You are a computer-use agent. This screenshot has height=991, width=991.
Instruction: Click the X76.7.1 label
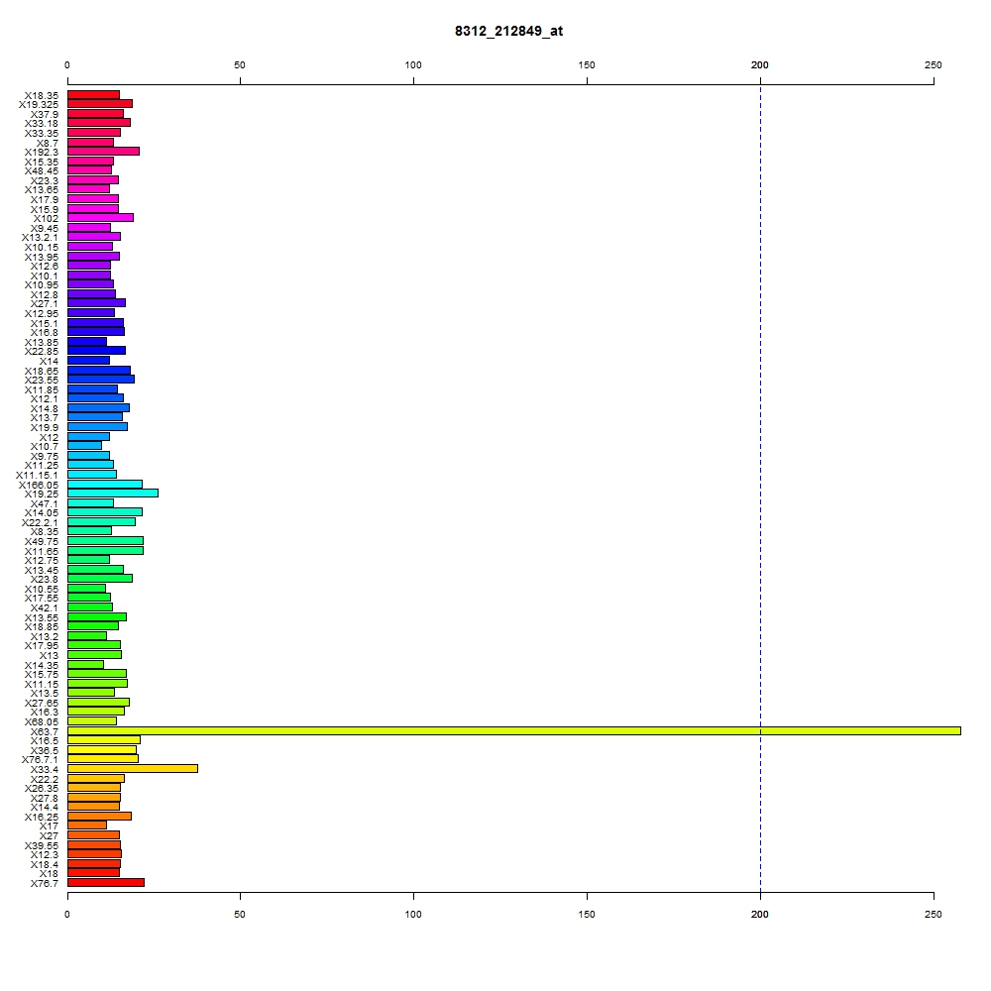pos(40,760)
